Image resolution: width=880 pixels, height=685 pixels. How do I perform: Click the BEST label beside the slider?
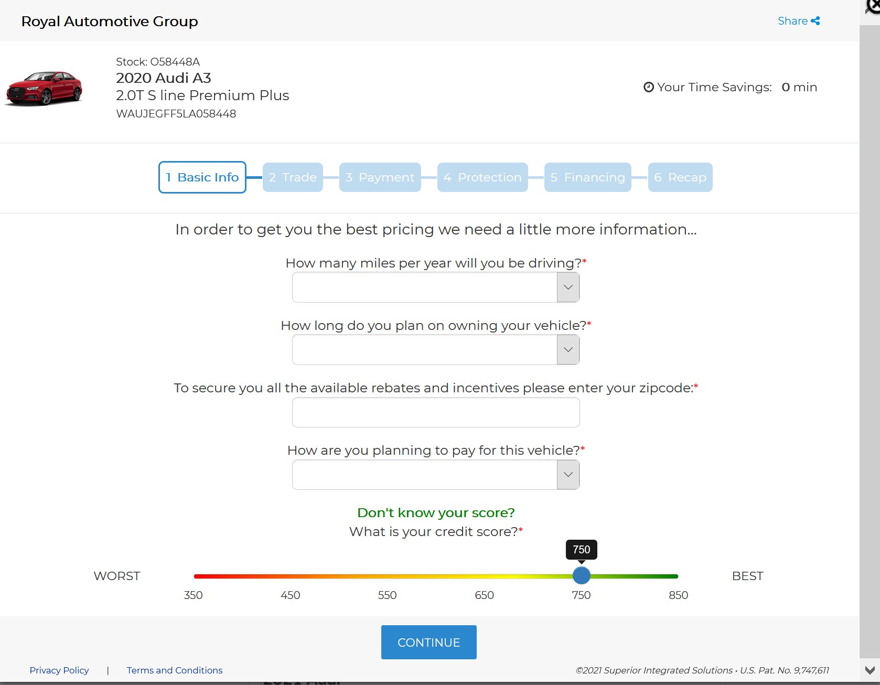748,576
